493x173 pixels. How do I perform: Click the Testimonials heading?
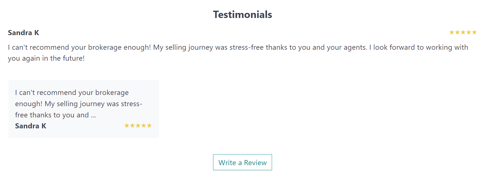pyautogui.click(x=243, y=14)
